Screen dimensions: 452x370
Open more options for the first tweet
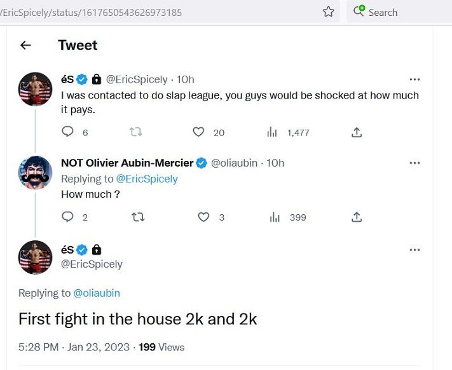tap(414, 79)
